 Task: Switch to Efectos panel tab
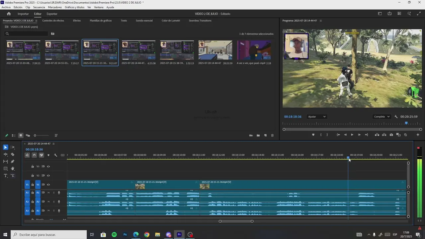click(77, 21)
